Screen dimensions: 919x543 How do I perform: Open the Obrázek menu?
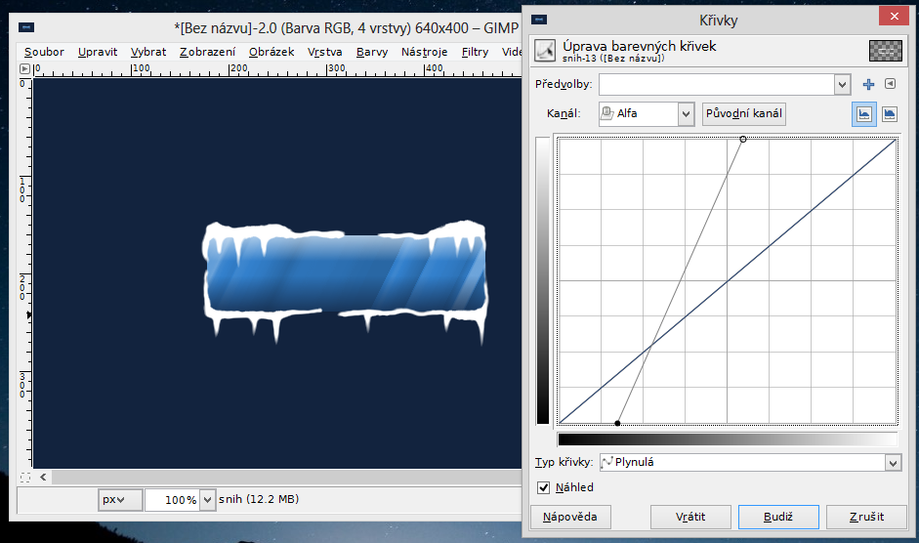click(272, 52)
